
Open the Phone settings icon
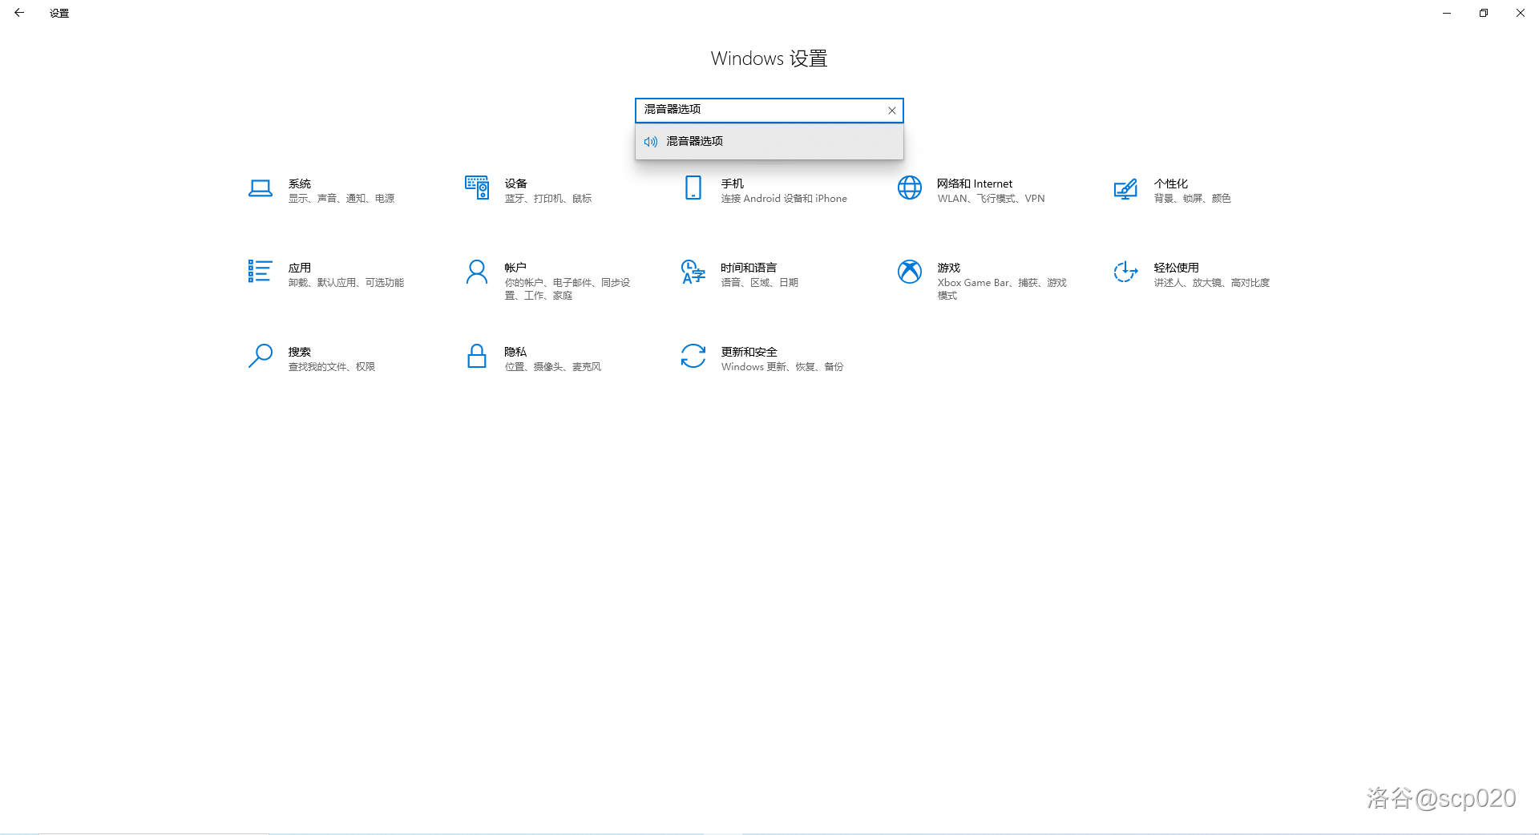693,188
